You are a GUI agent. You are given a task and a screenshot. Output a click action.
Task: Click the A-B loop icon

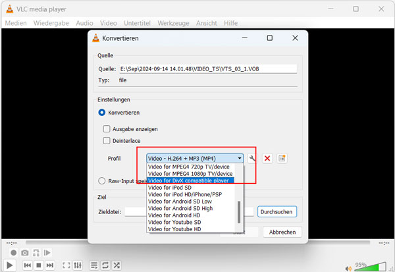pyautogui.click(x=36, y=253)
